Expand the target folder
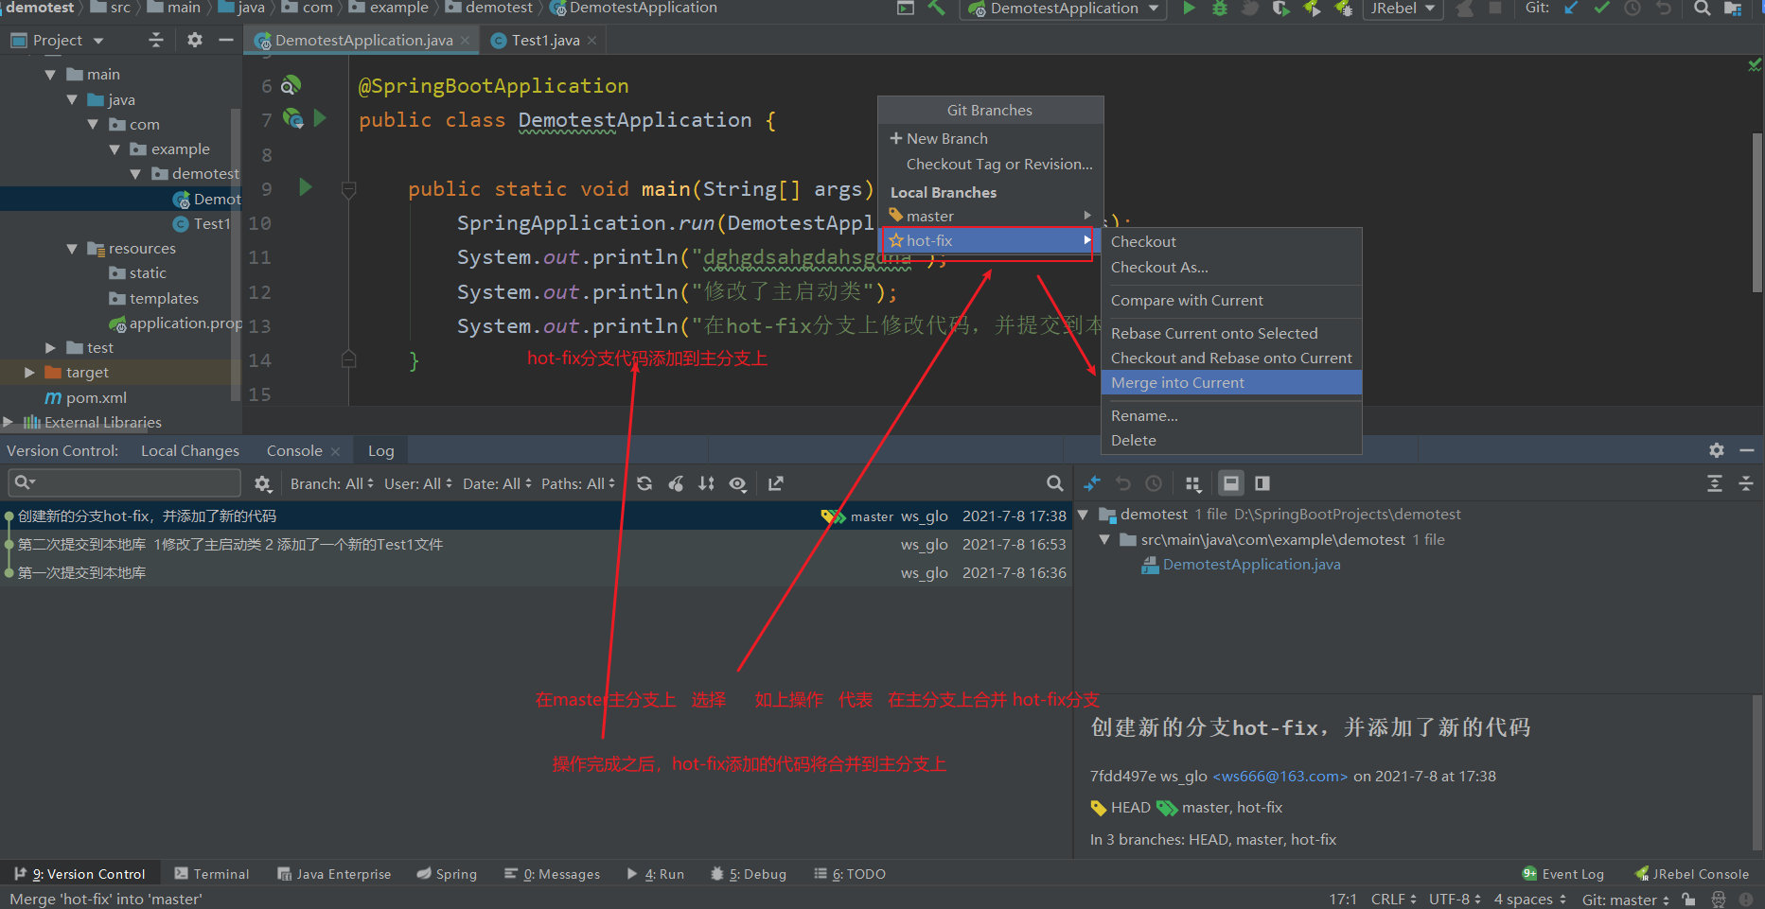Image resolution: width=1765 pixels, height=909 pixels. [29, 373]
